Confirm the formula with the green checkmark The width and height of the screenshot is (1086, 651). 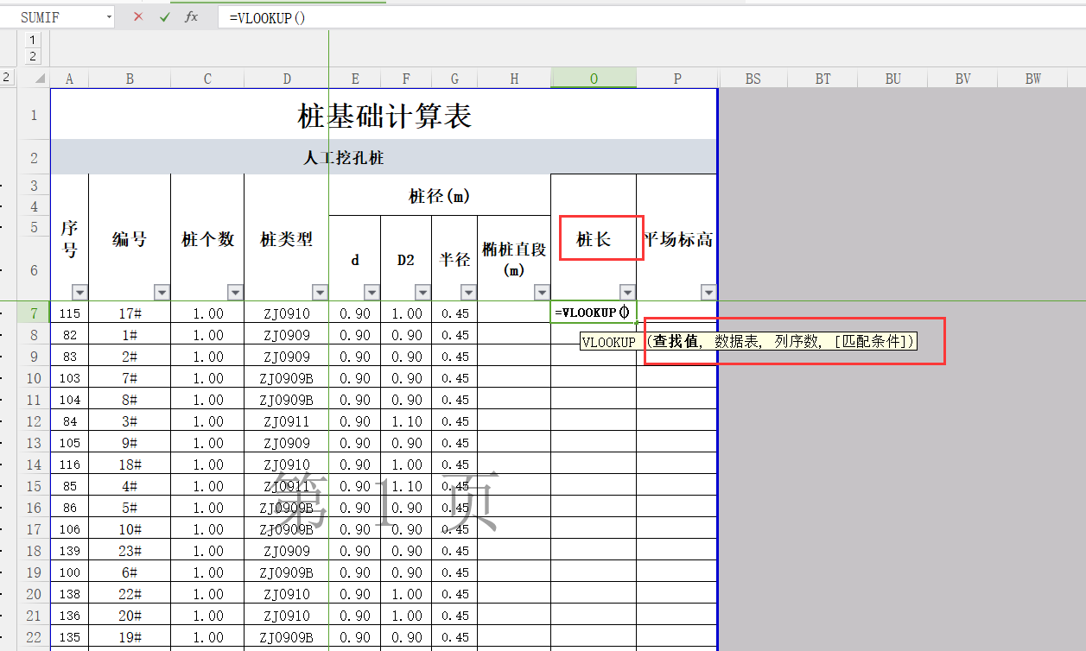click(165, 17)
